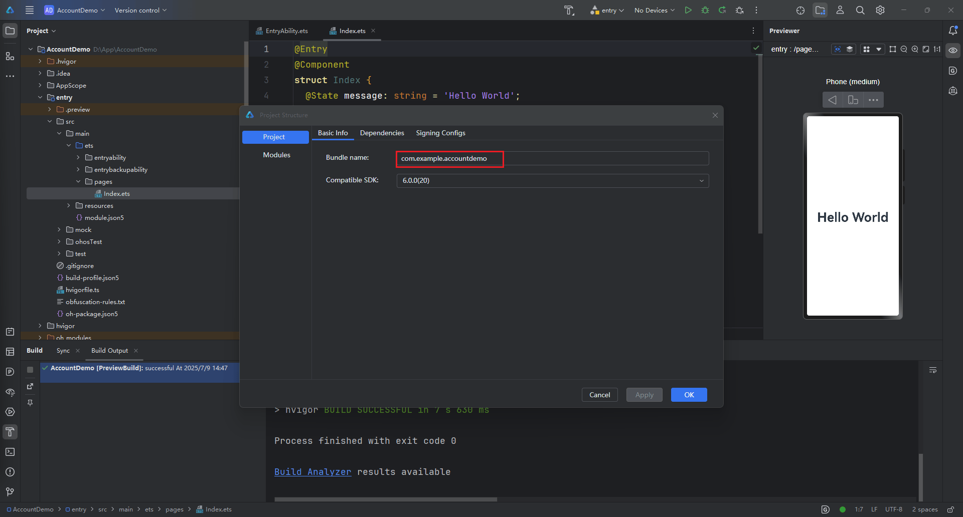Open the No Devices dropdown
Viewport: 963px width, 517px height.
click(x=654, y=10)
